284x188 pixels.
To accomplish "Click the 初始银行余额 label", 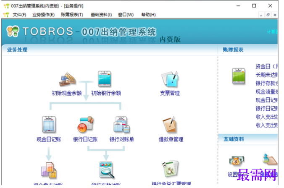I will click(x=106, y=93).
